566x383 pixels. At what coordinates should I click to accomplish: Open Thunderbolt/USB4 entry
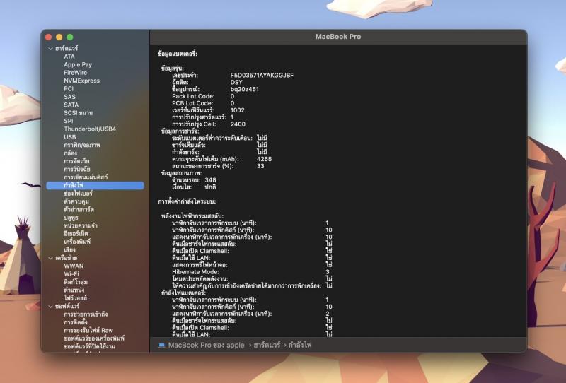click(x=90, y=129)
